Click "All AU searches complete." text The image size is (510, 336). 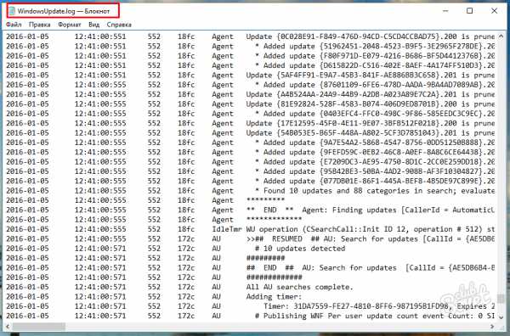pyautogui.click(x=299, y=288)
